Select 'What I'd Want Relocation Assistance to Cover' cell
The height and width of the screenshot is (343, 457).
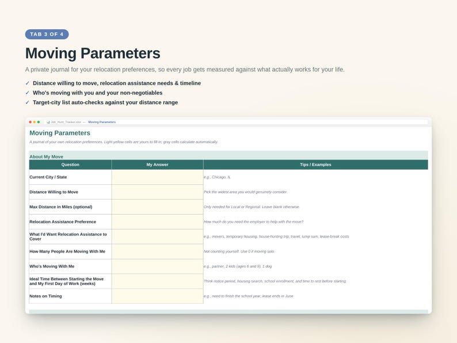click(x=70, y=237)
